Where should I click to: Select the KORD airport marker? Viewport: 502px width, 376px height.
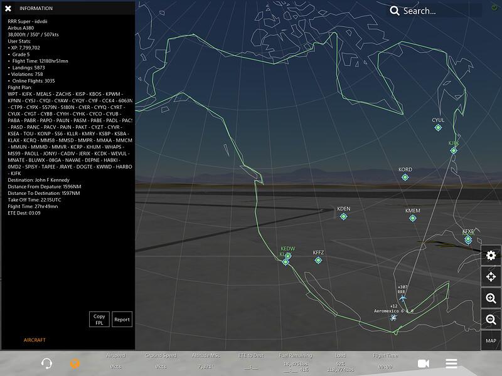pyautogui.click(x=405, y=177)
